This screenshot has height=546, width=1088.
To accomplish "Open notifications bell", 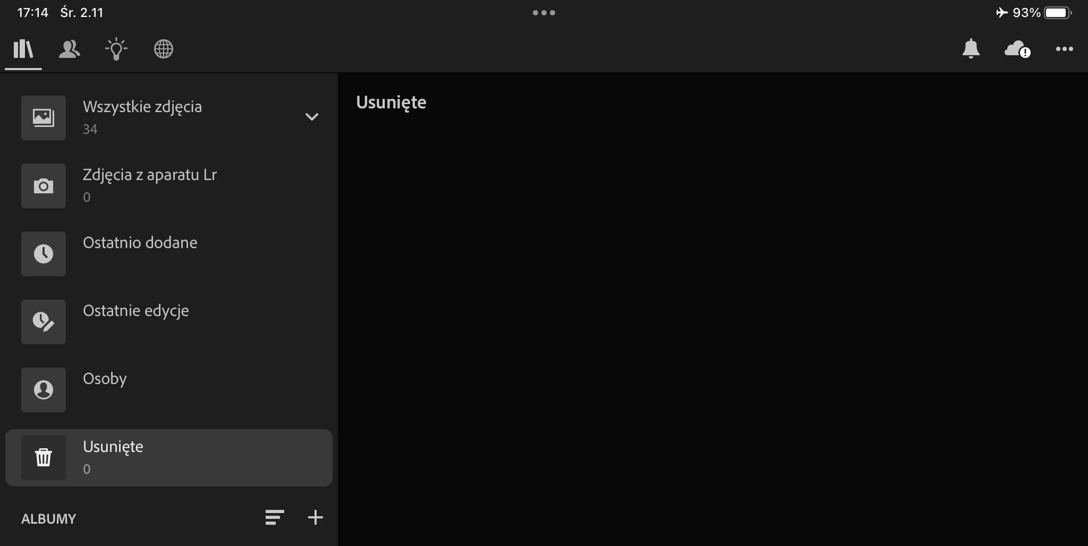I will (x=971, y=49).
